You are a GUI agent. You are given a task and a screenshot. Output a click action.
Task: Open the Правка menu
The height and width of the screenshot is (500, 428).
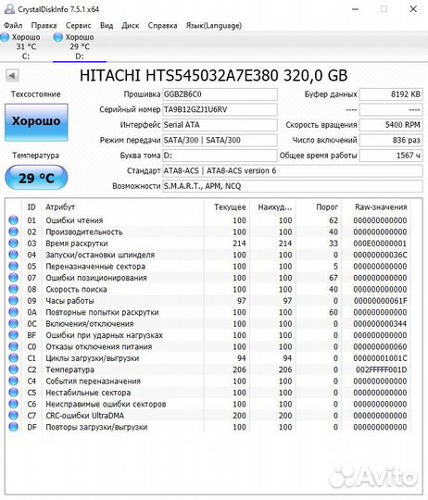pos(44,26)
